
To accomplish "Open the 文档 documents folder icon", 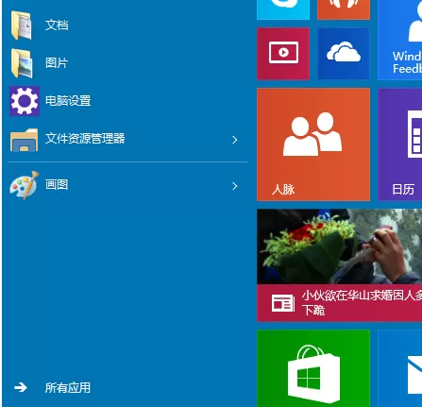I will pyautogui.click(x=22, y=25).
